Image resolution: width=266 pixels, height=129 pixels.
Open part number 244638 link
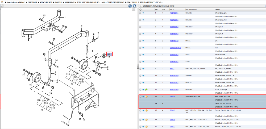[173, 97]
